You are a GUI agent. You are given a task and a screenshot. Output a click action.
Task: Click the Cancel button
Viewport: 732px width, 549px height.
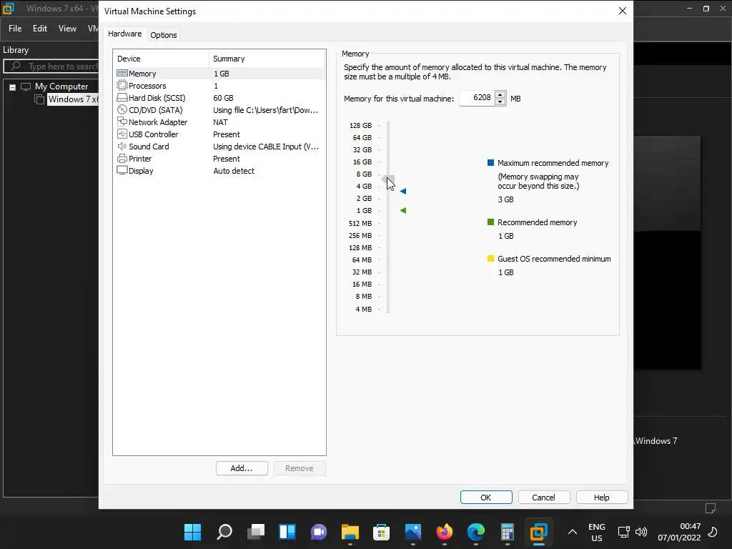click(x=544, y=498)
